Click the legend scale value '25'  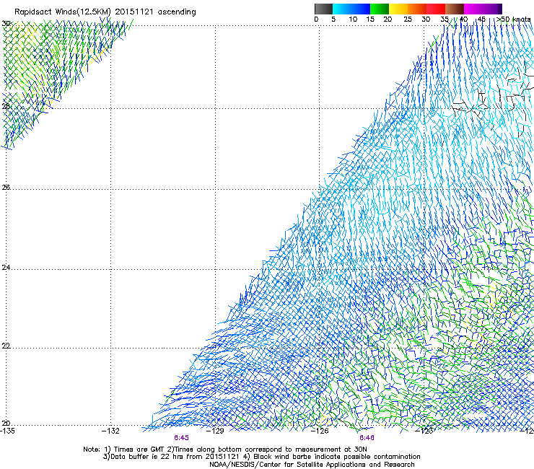[x=408, y=19]
